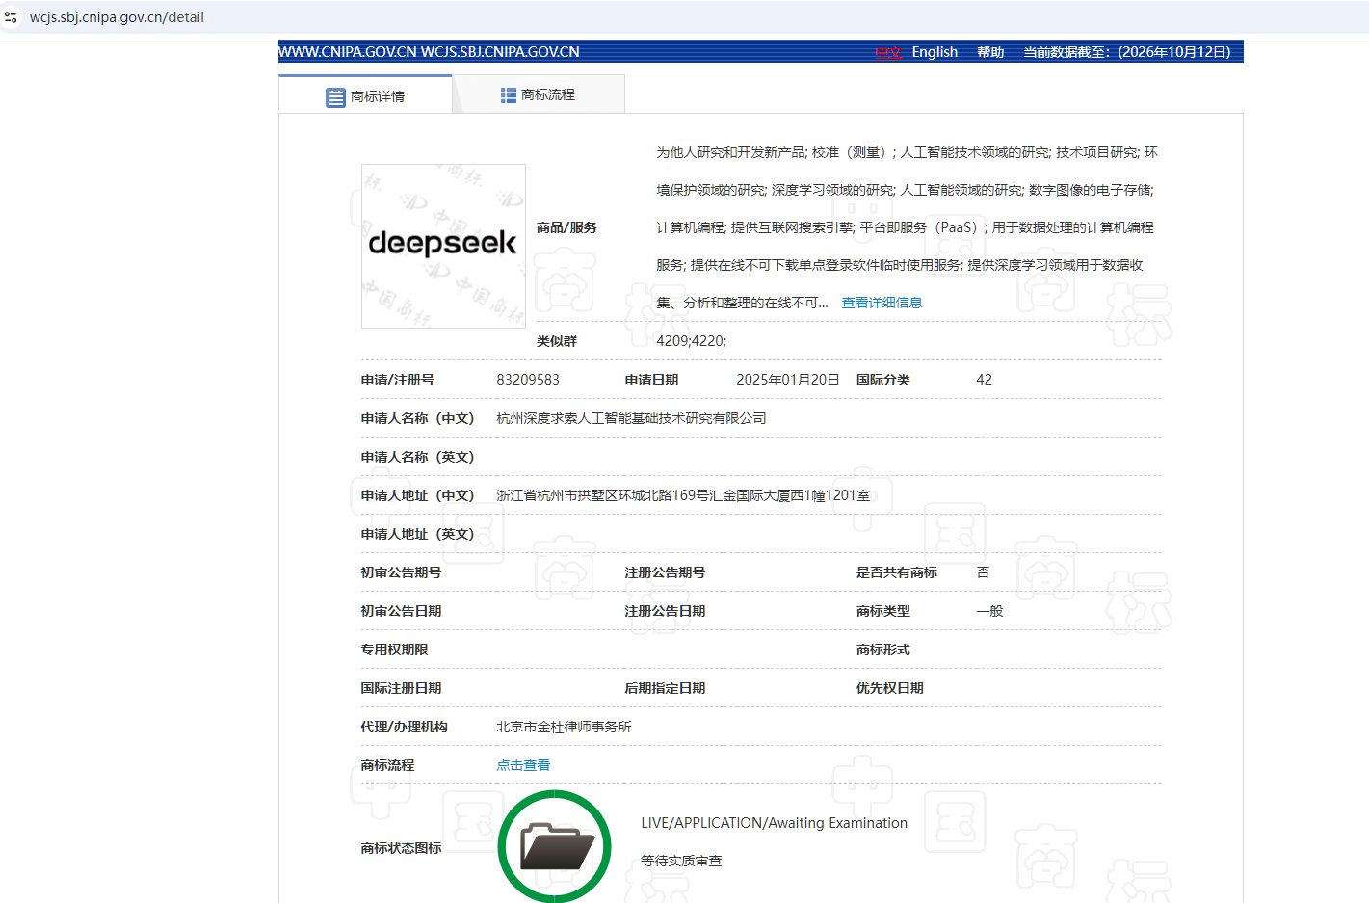Click the site info icon in address bar
The image size is (1369, 903).
11,17
